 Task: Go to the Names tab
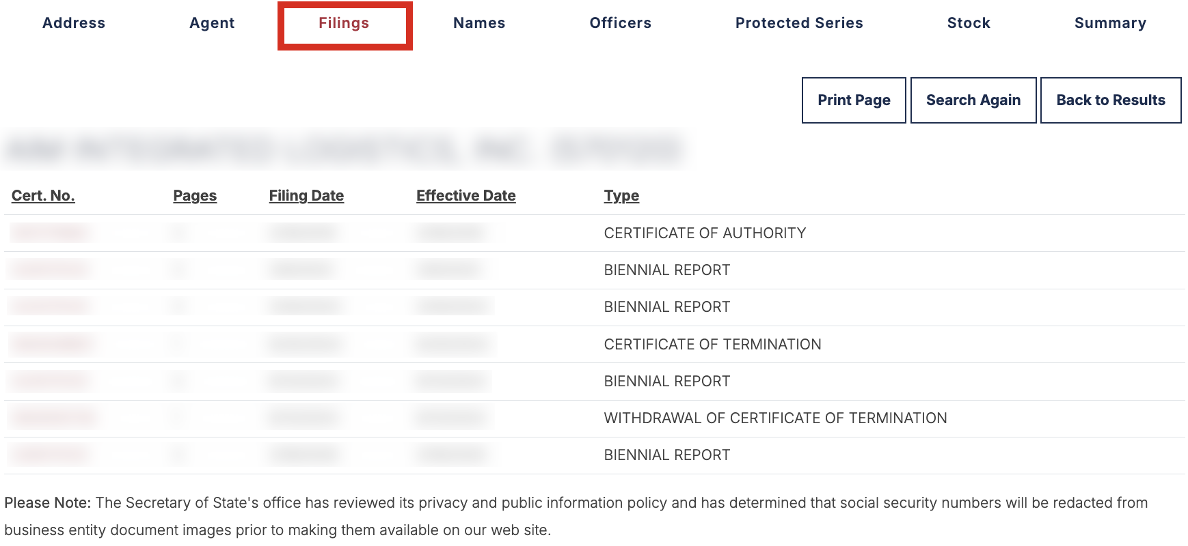(x=479, y=23)
